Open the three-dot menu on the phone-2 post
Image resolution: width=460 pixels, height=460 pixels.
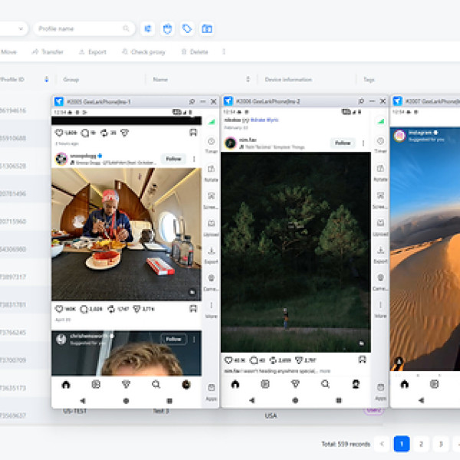[x=363, y=143]
